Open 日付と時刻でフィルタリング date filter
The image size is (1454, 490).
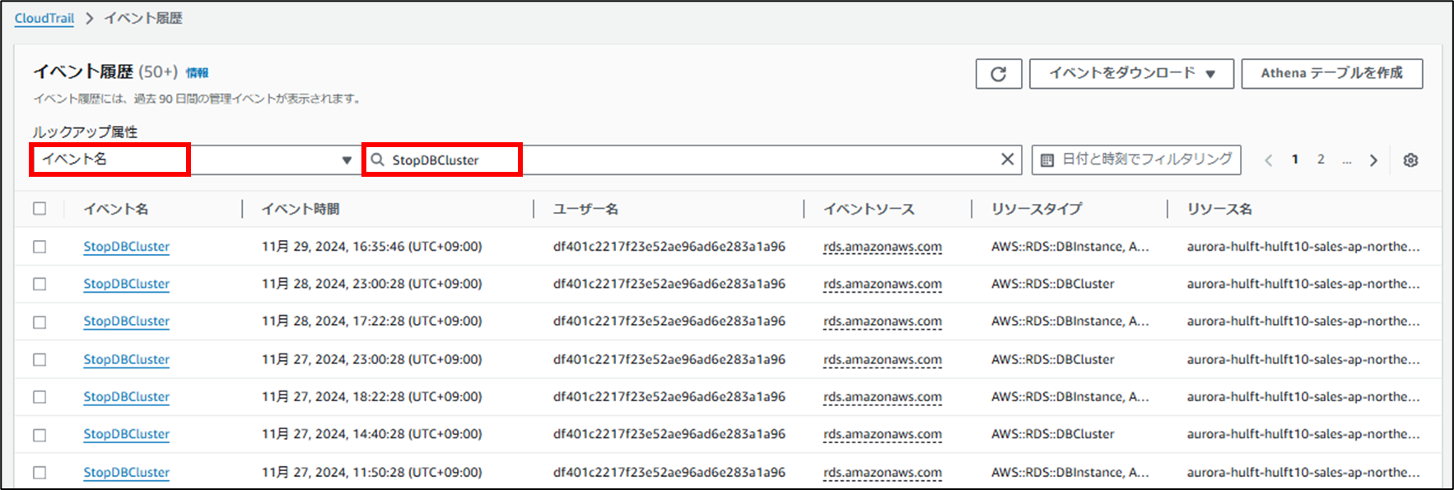1136,159
